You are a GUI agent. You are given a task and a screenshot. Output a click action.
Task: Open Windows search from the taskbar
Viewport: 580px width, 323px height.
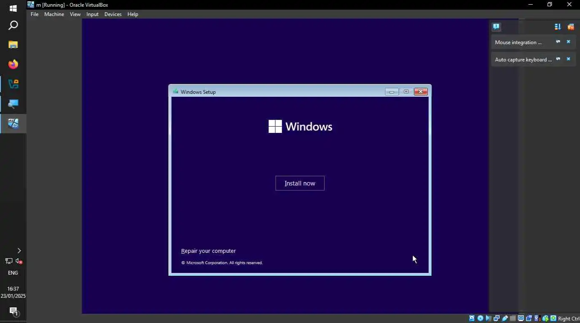(x=13, y=26)
